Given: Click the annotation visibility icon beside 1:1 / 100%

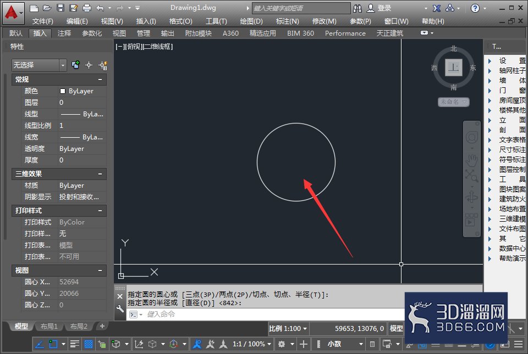Looking at the screenshot, I should [x=197, y=344].
